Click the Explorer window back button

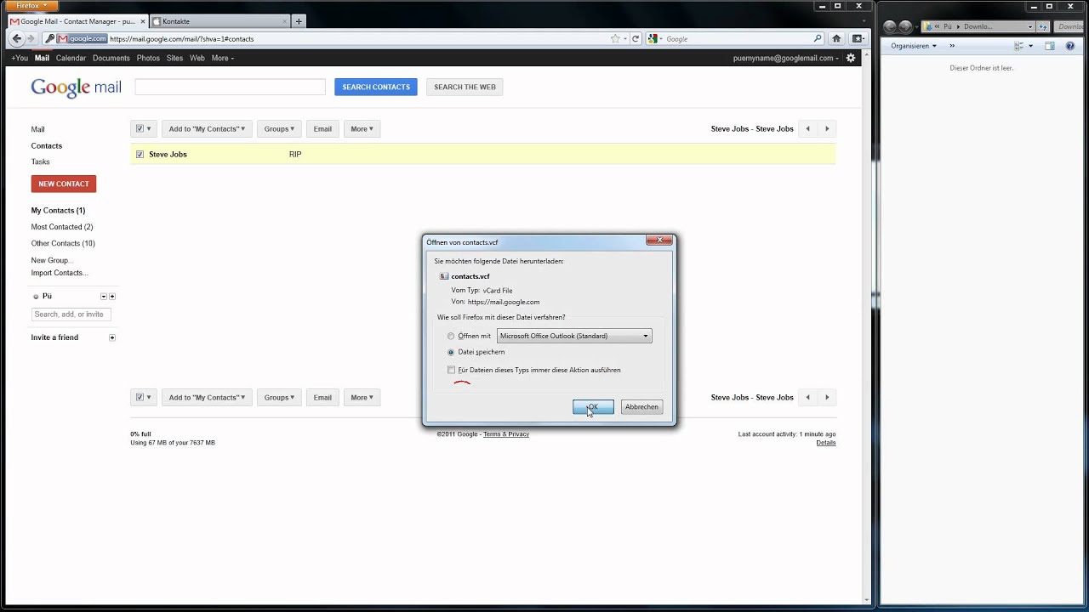coord(890,26)
